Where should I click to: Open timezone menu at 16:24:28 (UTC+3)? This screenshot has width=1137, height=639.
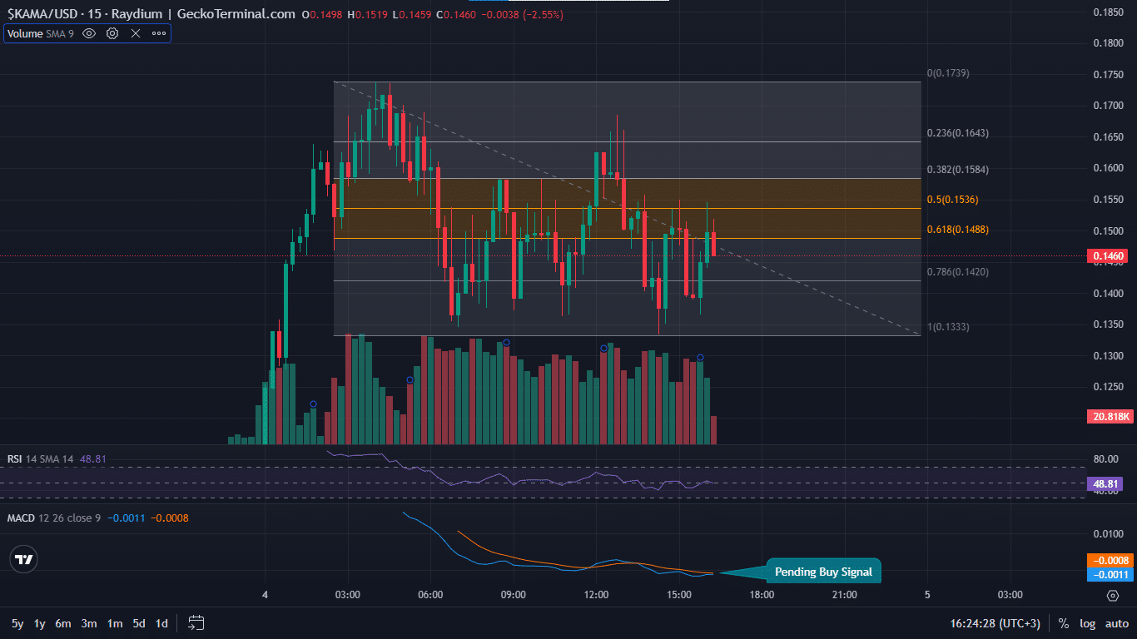pos(995,623)
